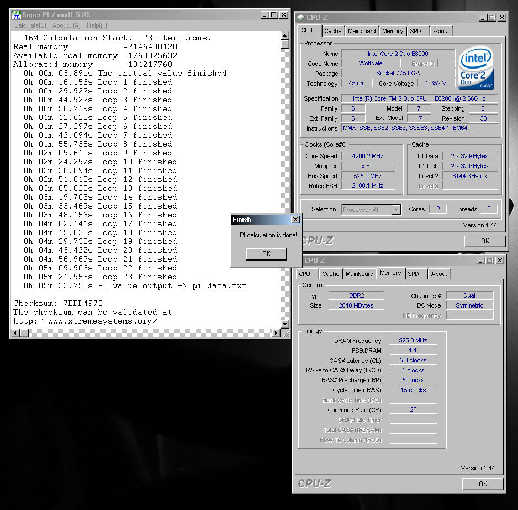Click OK in the Finish dialog

pos(266,254)
